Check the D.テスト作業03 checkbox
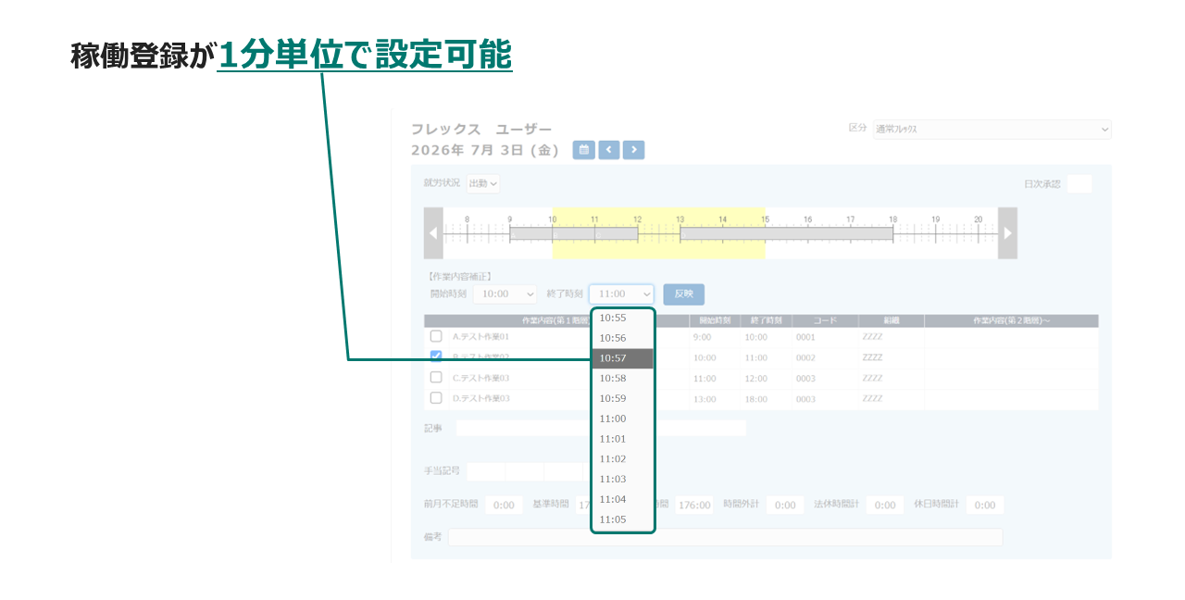 (436, 397)
